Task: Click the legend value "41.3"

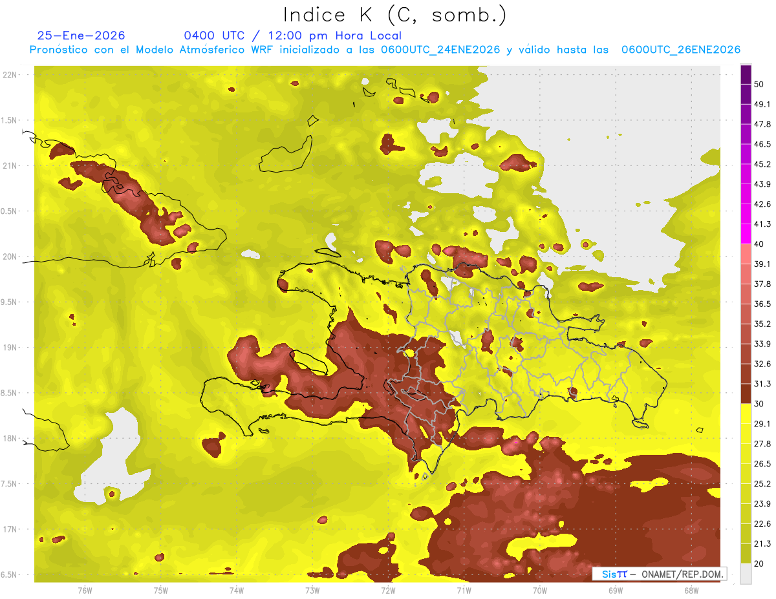Action: [763, 224]
